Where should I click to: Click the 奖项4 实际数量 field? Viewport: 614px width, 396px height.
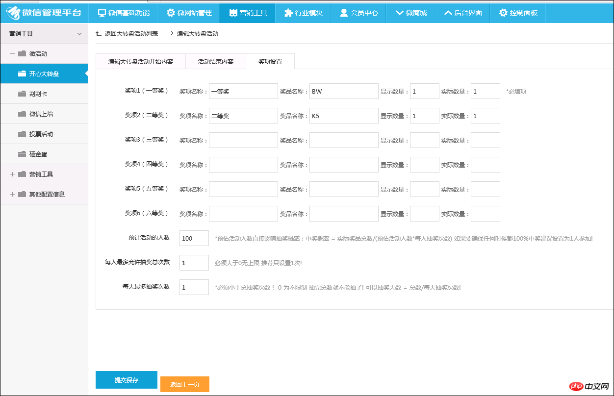486,165
